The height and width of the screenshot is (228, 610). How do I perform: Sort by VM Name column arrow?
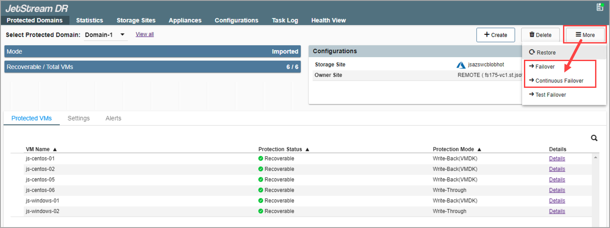click(55, 149)
